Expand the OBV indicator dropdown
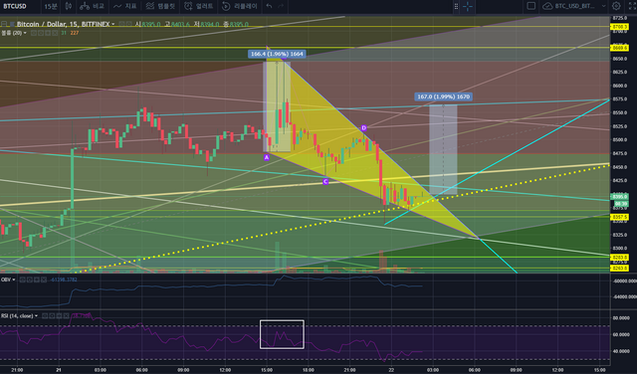637x374 pixels. pos(13,280)
